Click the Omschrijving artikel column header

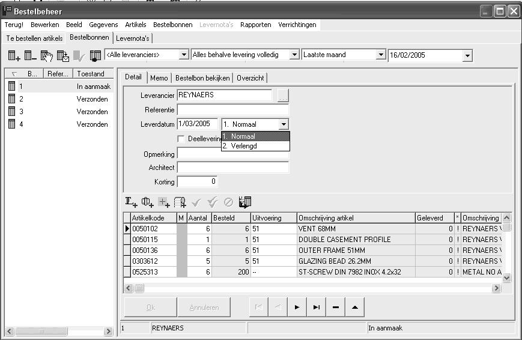point(356,218)
